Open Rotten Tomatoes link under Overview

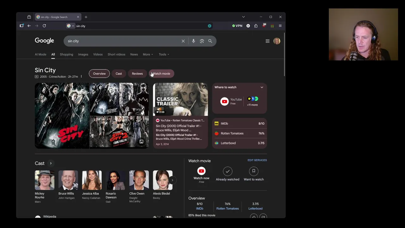pos(227,209)
